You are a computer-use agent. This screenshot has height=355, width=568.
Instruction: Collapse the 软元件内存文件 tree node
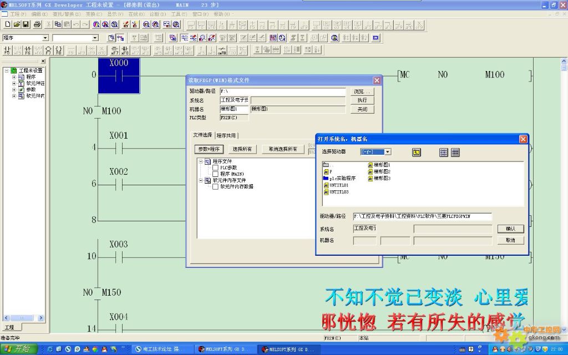pyautogui.click(x=200, y=180)
